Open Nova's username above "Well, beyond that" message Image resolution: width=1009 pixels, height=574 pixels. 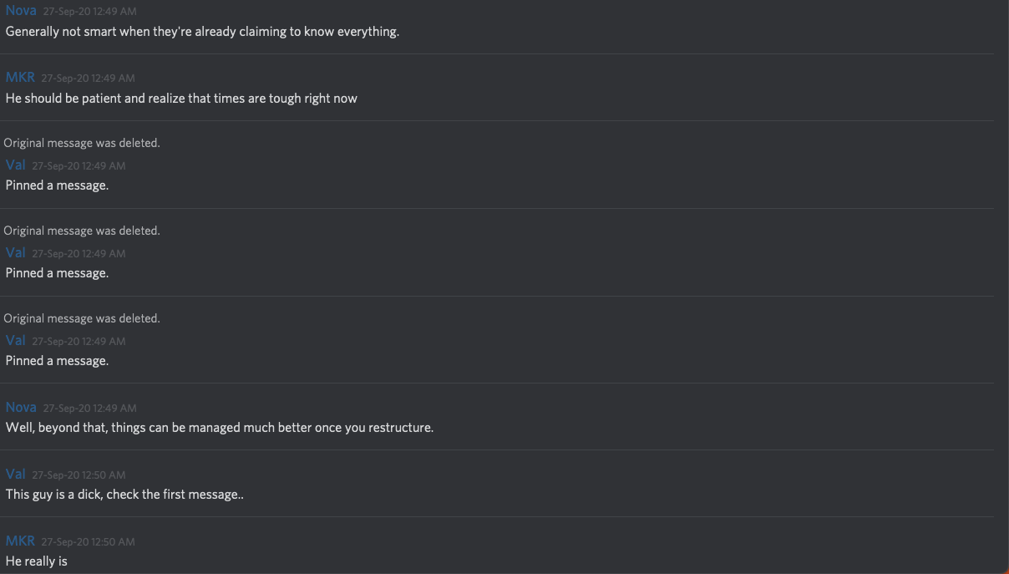pos(21,407)
